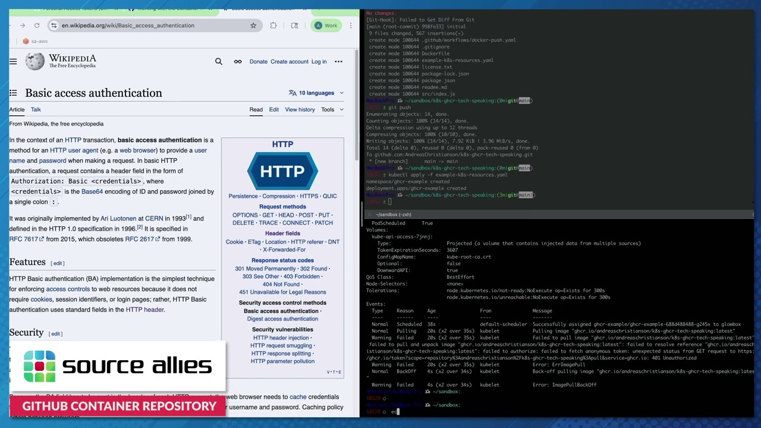Open the Wikipedia main menu hamburger
This screenshot has width=761, height=428.
tap(13, 61)
